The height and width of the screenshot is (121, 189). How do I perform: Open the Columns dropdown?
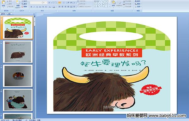click(x=74, y=7)
